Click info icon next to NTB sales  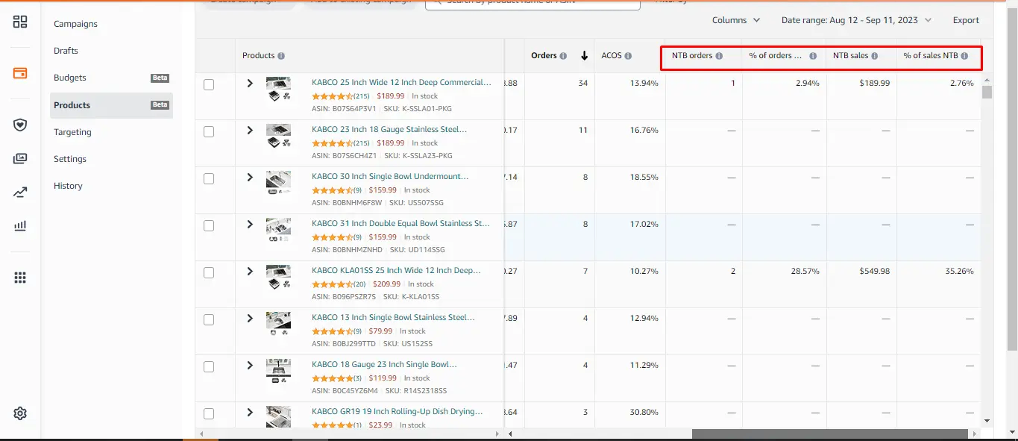(x=874, y=56)
